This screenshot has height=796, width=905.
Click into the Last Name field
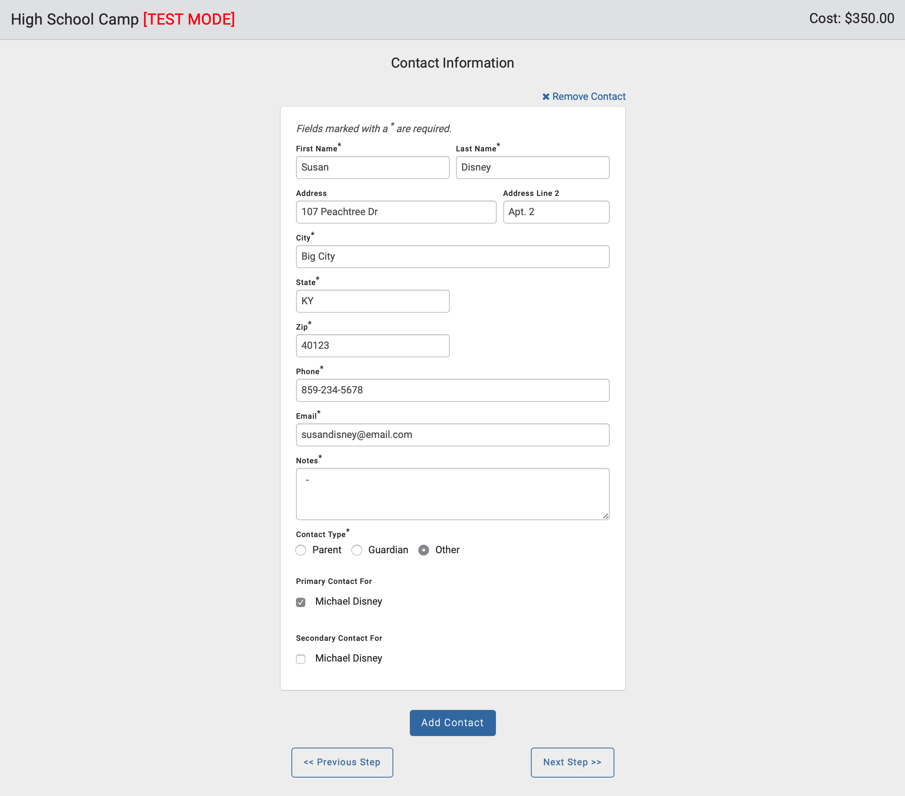point(532,167)
